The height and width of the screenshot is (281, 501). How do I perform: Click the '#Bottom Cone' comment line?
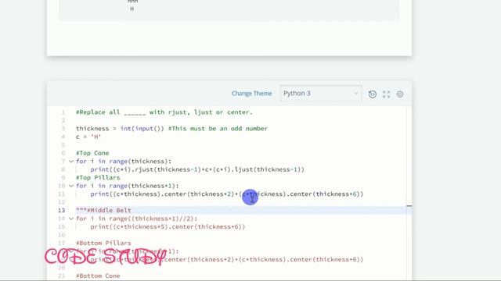pyautogui.click(x=98, y=276)
